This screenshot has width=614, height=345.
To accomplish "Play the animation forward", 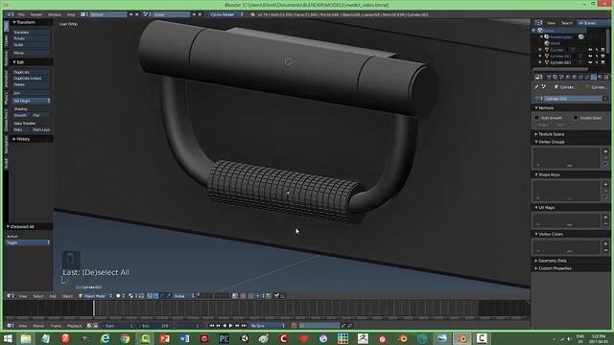I will [x=230, y=326].
